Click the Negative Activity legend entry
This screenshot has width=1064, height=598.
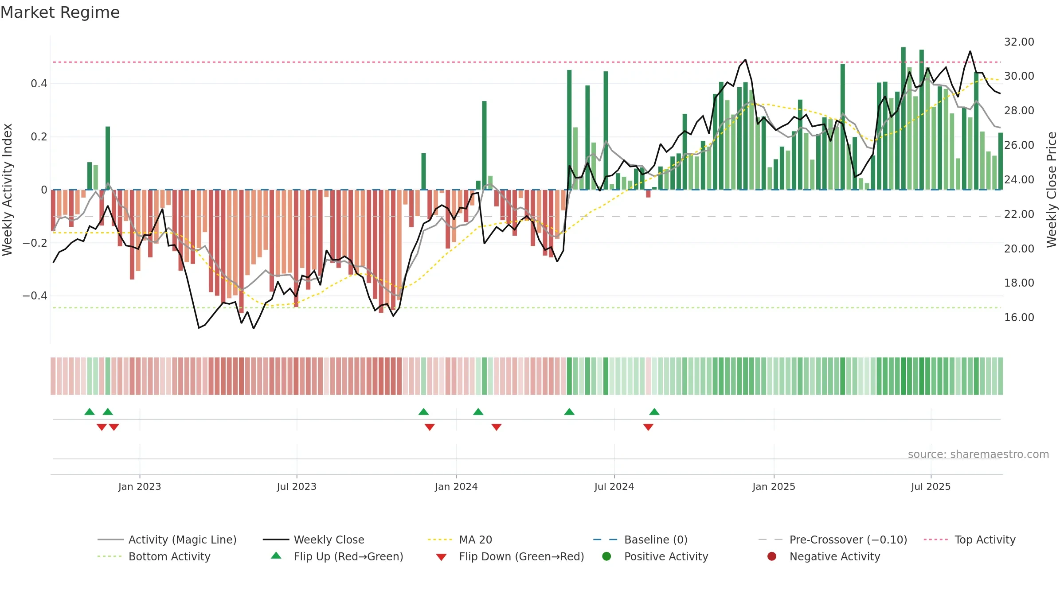tap(824, 556)
